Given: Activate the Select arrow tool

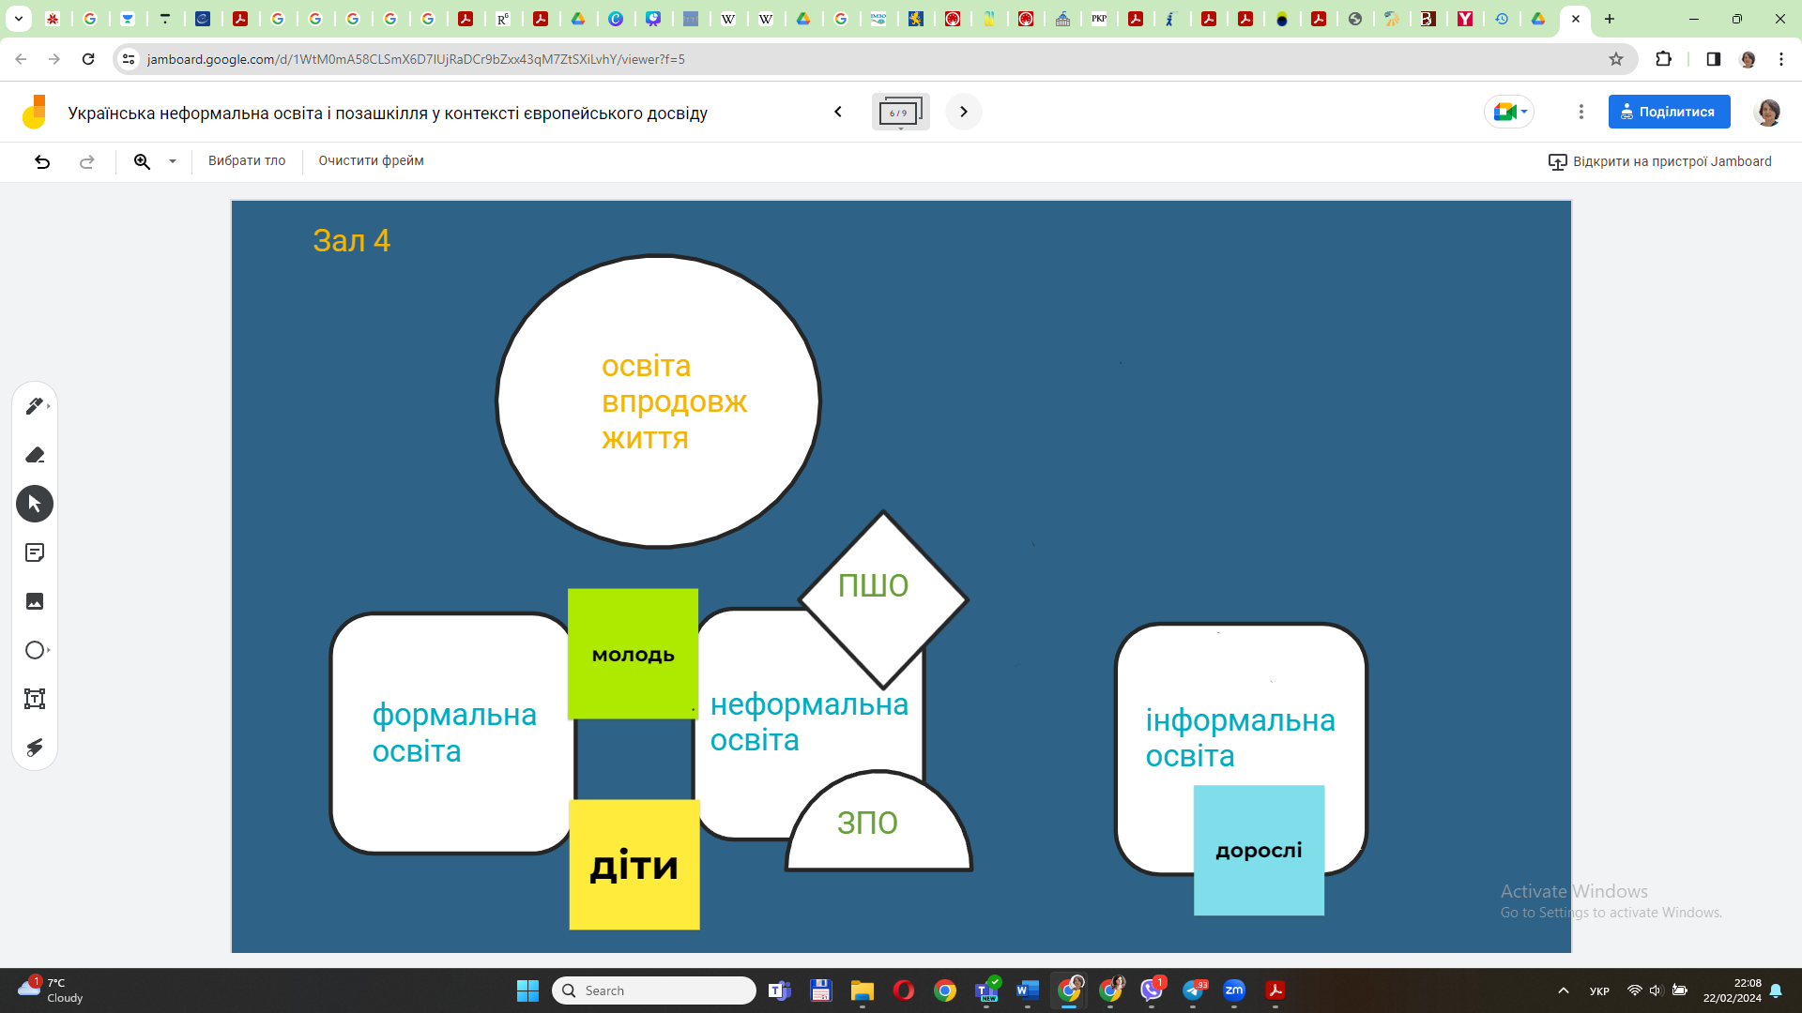Looking at the screenshot, I should click(x=35, y=504).
